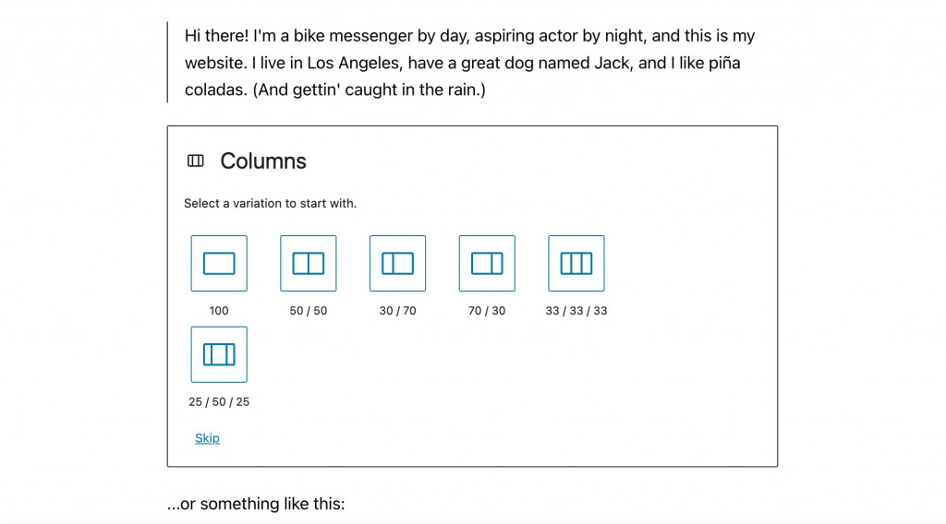Click the "...or something like this:" paragraph

pos(256,505)
